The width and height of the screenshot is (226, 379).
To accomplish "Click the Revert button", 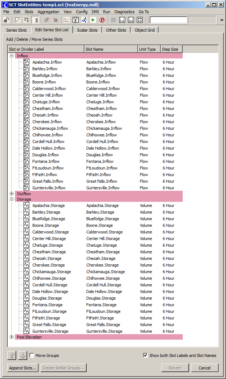I will click(175, 368).
